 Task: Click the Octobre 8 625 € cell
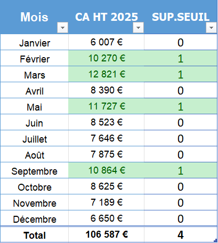(106, 186)
